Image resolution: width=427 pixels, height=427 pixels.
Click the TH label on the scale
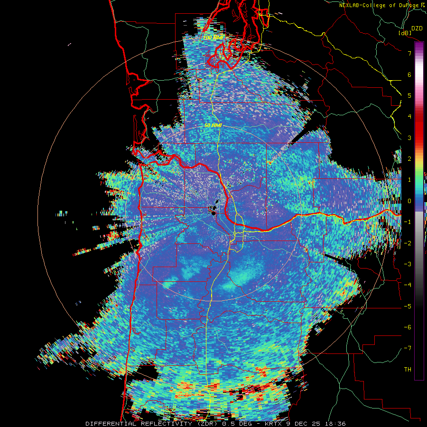click(408, 369)
